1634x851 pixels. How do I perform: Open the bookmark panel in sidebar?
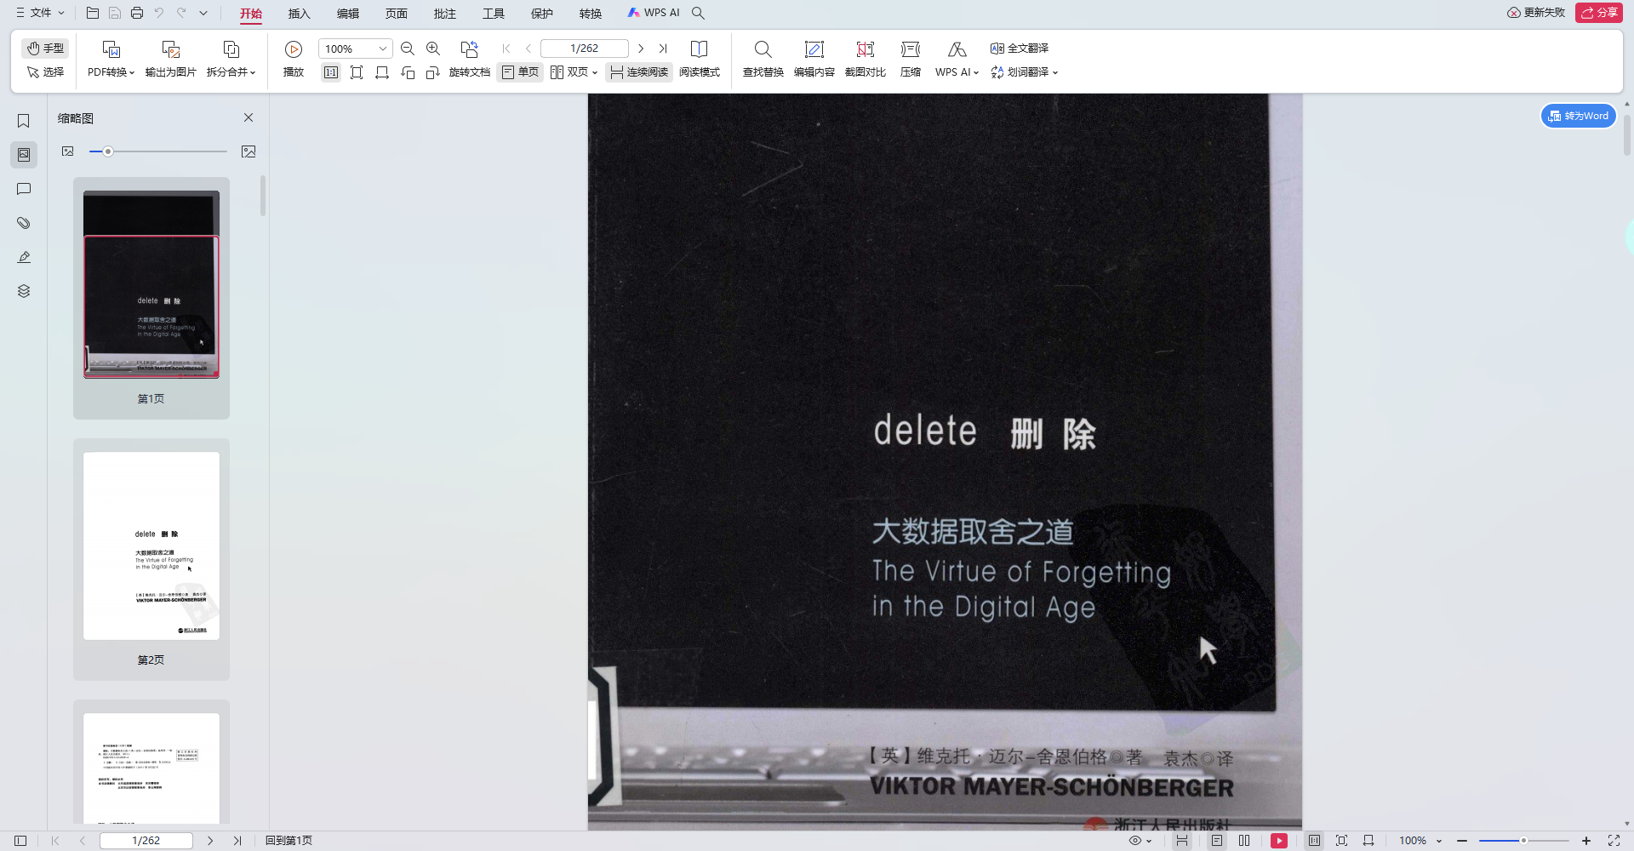click(x=24, y=121)
